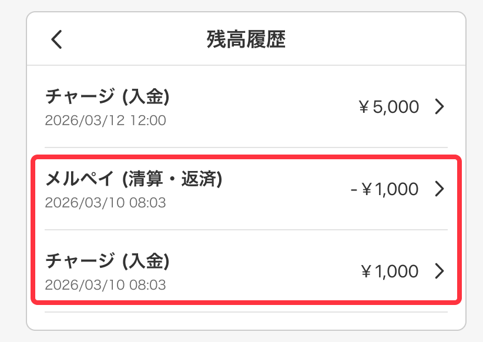The image size is (483, 342).
Task: Click the ¥5,000 amount
Action: click(389, 107)
